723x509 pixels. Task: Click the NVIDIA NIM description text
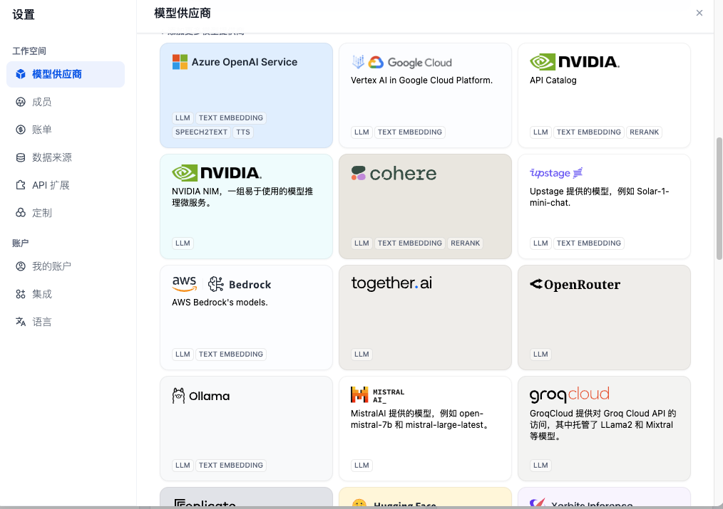pos(242,197)
